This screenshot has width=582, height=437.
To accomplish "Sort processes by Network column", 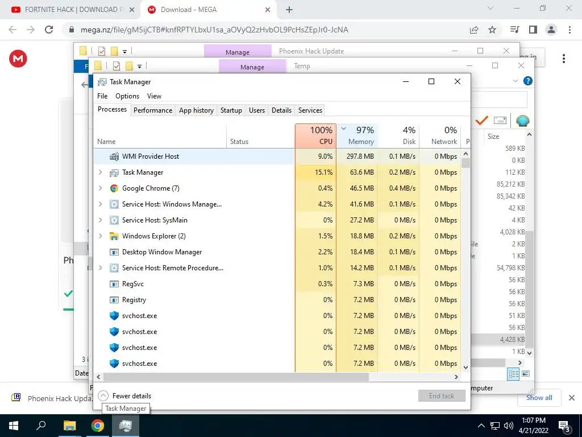I will (x=440, y=135).
